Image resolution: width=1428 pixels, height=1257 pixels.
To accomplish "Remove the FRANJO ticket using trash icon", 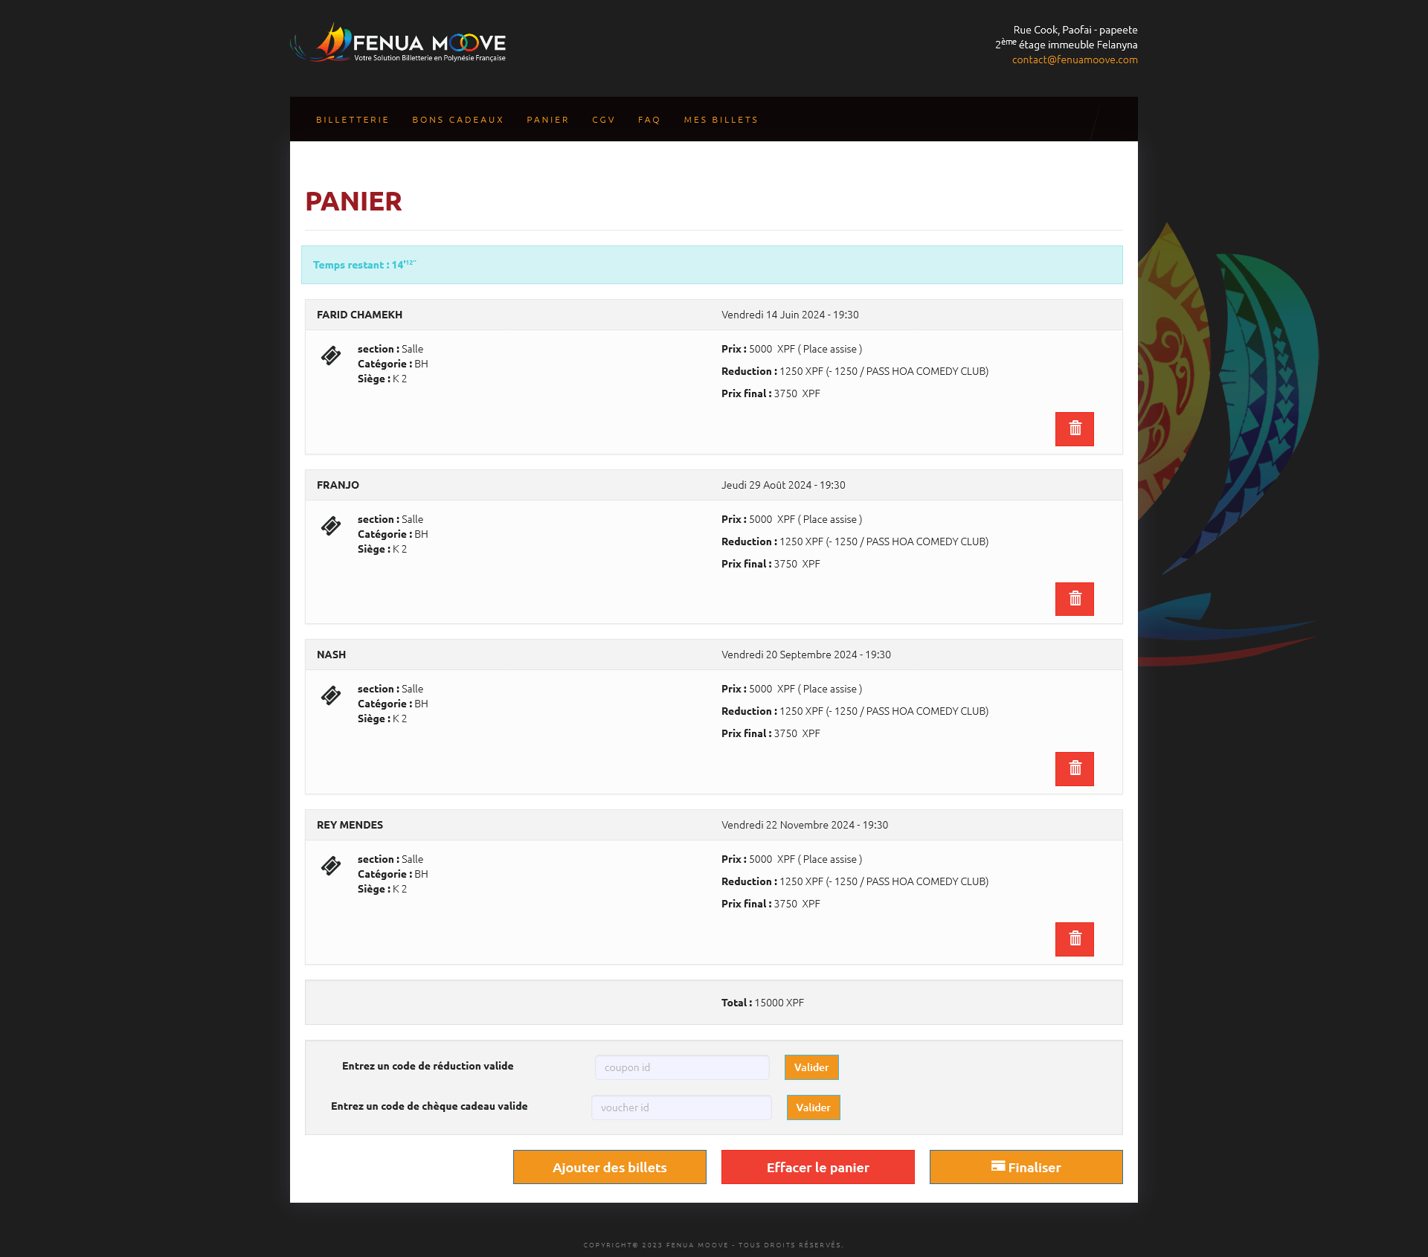I will click(1074, 599).
